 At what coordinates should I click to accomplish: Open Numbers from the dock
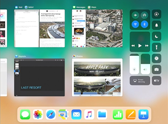tap(118, 114)
